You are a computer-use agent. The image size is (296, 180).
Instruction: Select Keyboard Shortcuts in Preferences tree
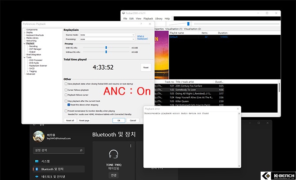pos(35,35)
